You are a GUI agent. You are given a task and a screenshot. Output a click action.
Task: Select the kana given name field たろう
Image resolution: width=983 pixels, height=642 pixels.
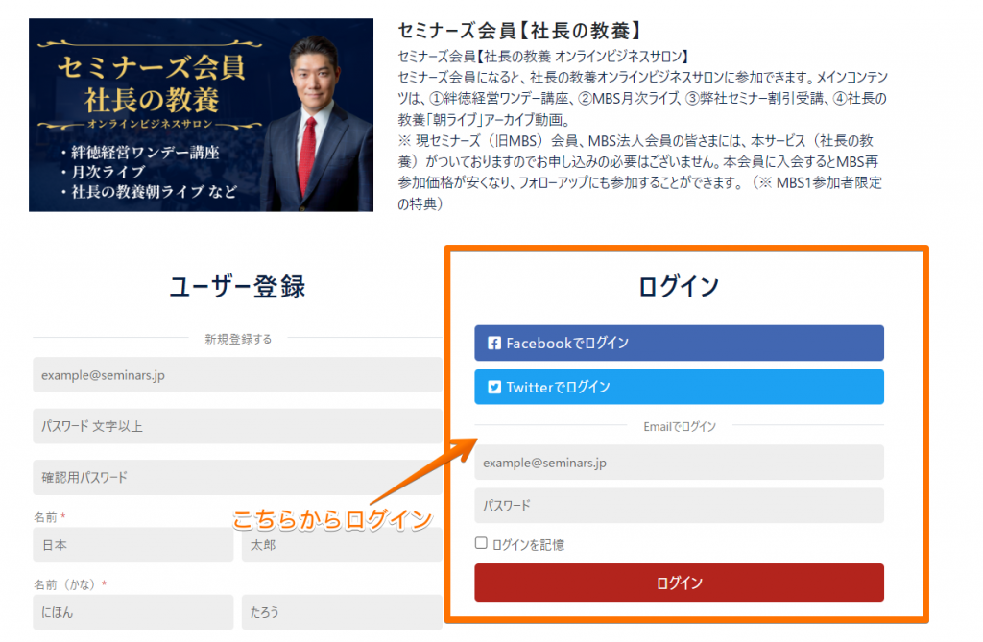tap(342, 612)
